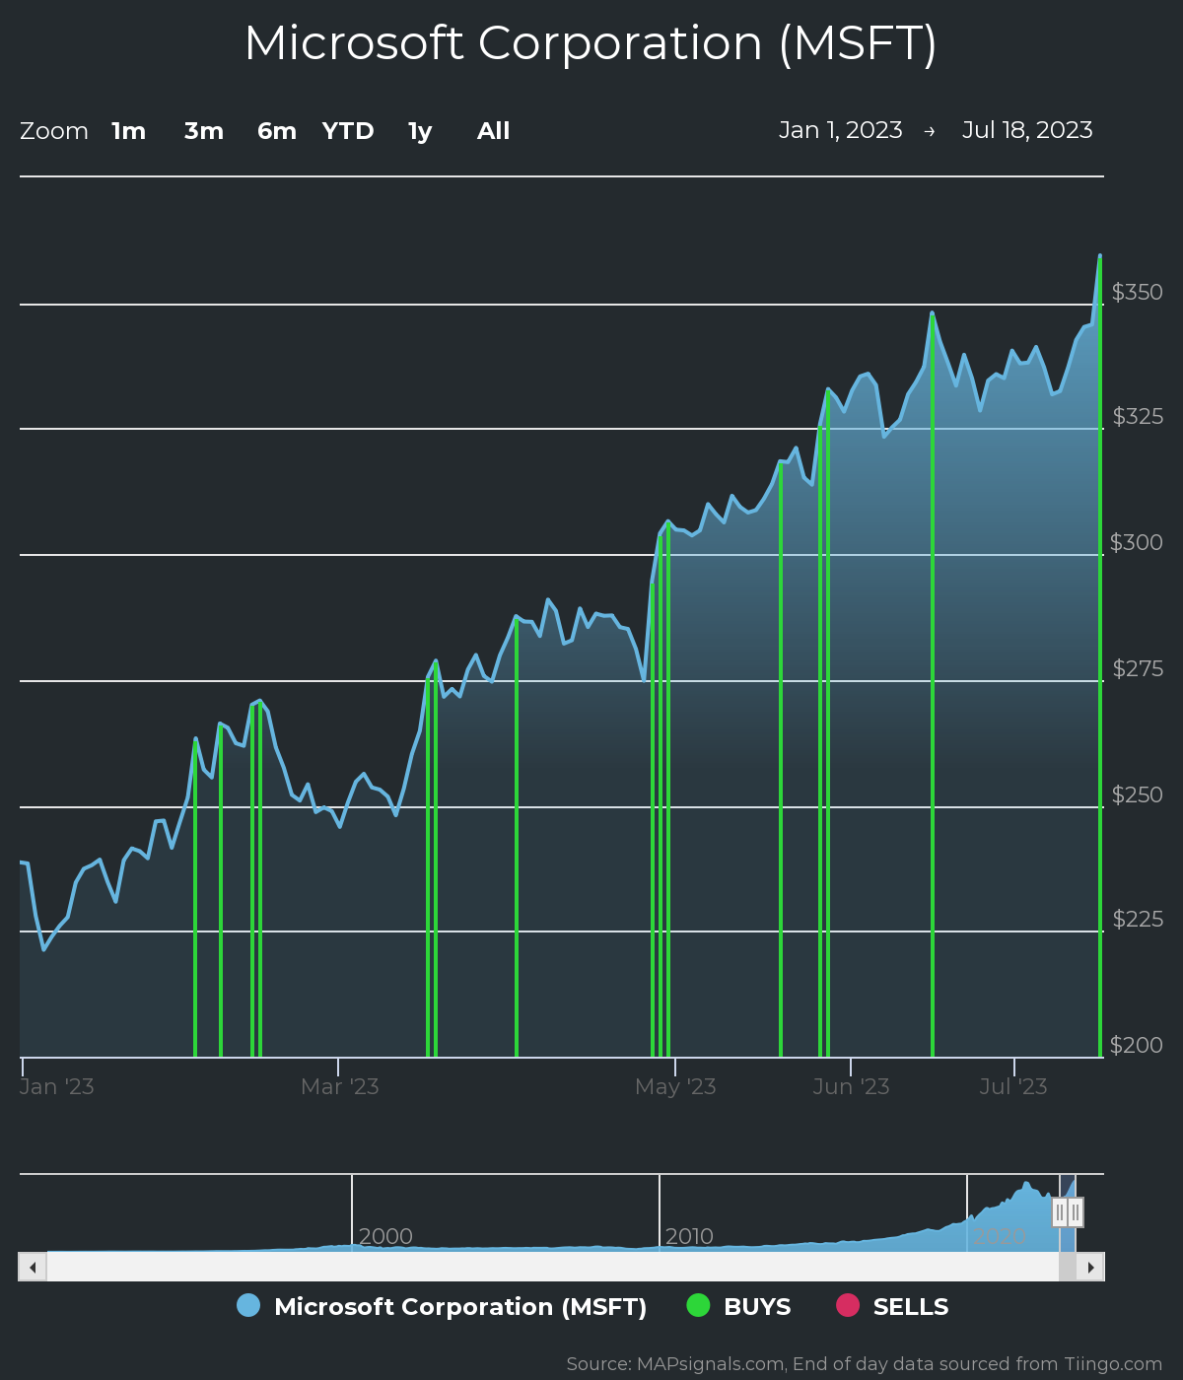Click the chart title Microsoft Corporation (MSFT)
The height and width of the screenshot is (1380, 1183).
coord(591,44)
